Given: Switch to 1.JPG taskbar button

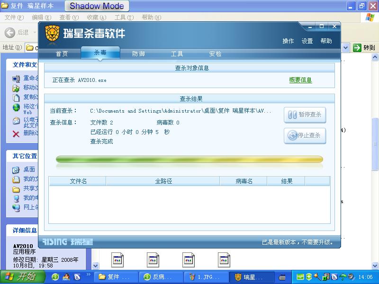Looking at the screenshot, I should click(x=206, y=277).
